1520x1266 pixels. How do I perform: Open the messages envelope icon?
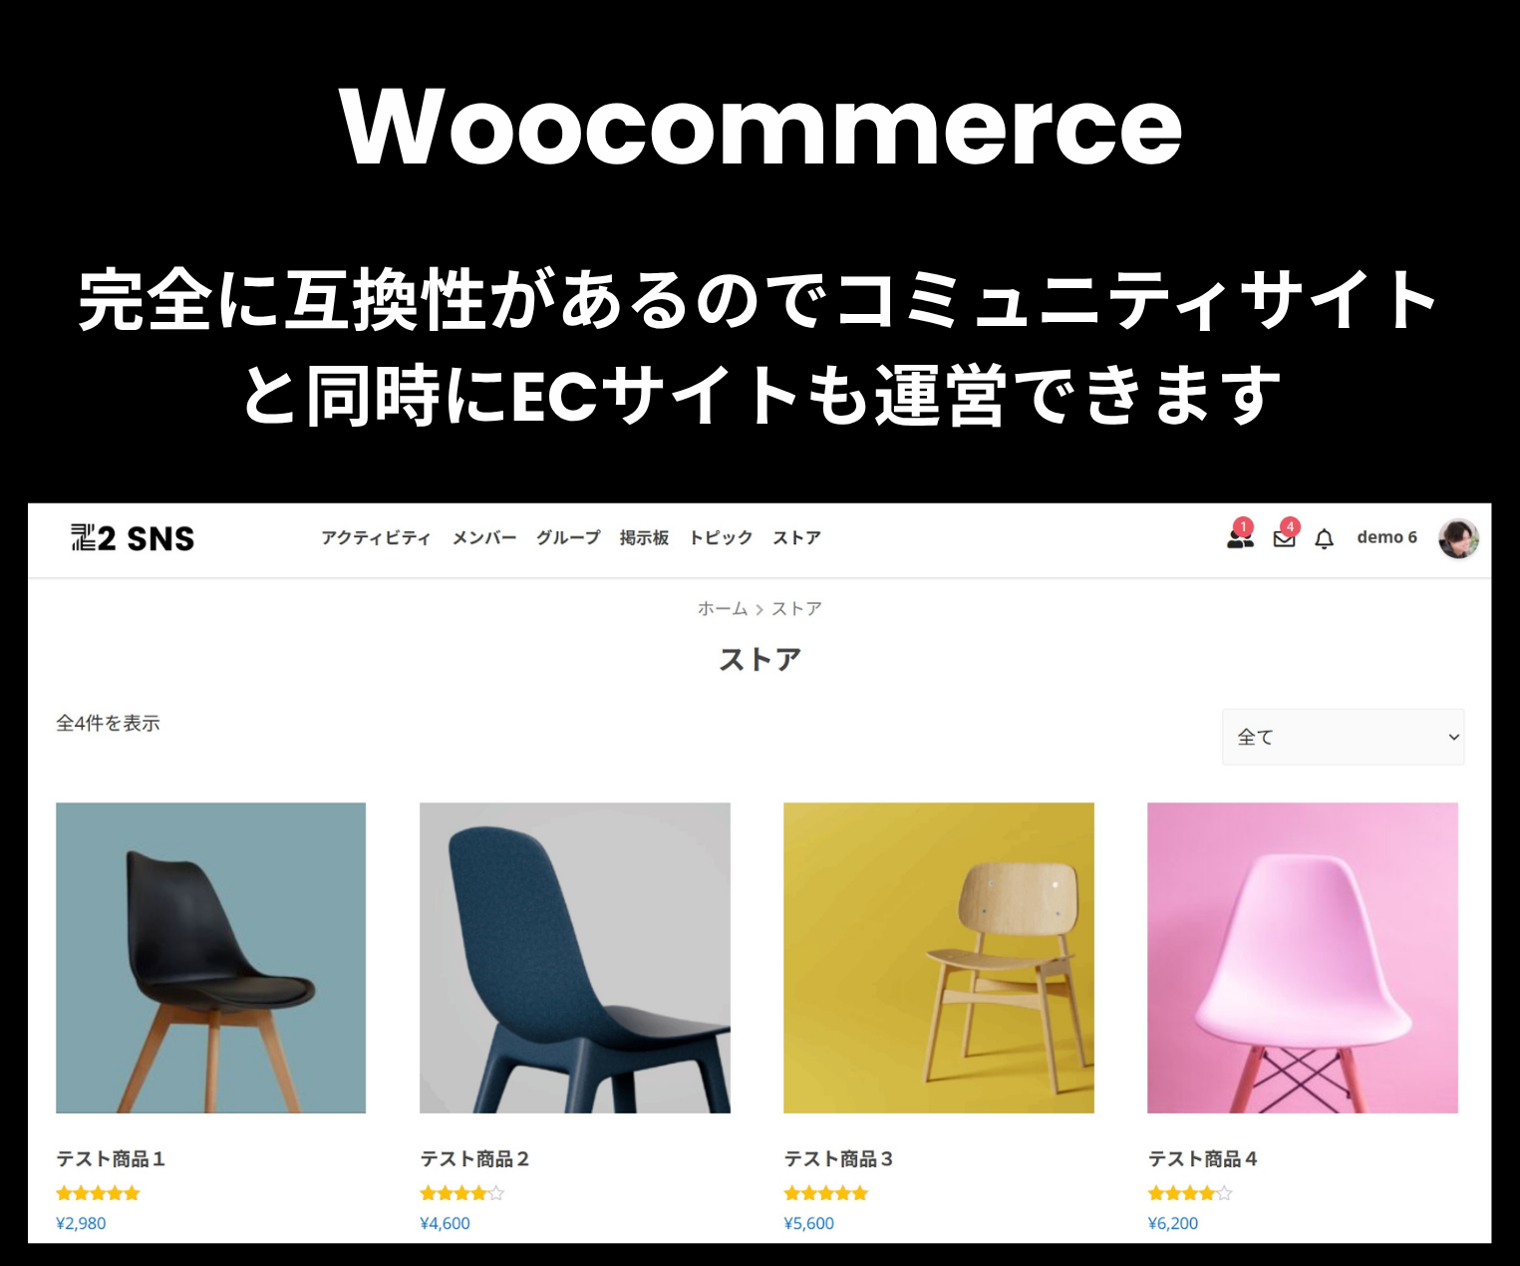pos(1285,537)
